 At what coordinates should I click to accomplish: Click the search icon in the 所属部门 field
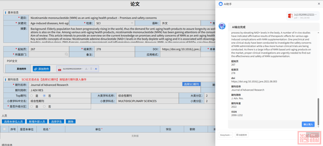(x=66, y=54)
